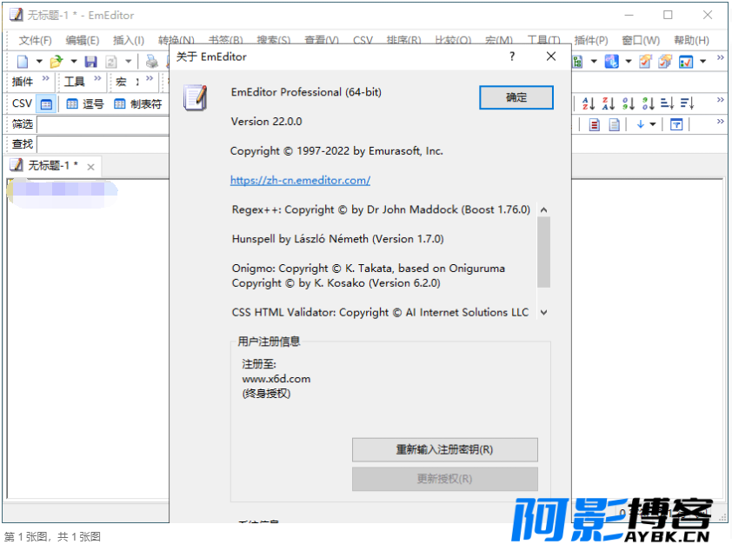
Task: Click the Open folder toolbar icon
Action: [x=57, y=62]
